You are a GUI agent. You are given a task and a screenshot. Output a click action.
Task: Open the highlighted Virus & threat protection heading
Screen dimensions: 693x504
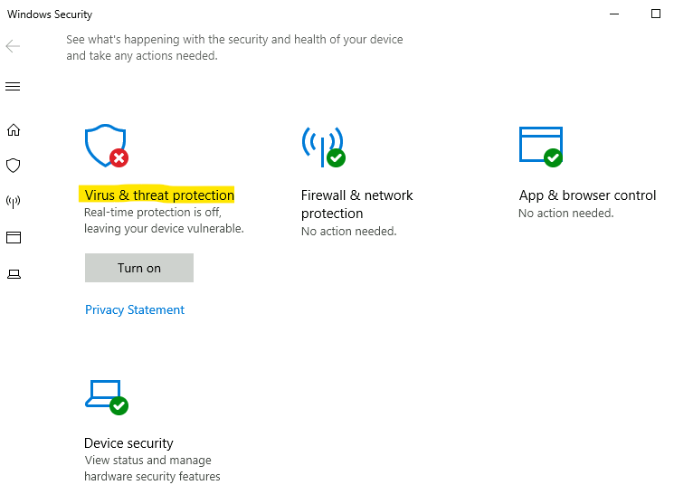click(159, 195)
